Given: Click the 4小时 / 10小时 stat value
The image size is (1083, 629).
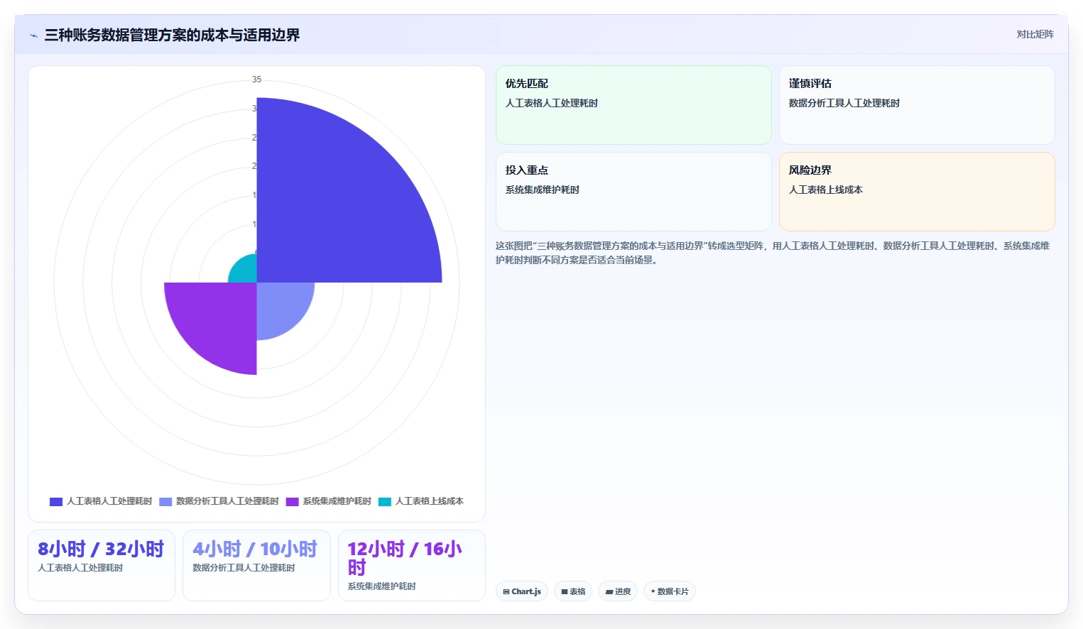Looking at the screenshot, I should click(255, 549).
